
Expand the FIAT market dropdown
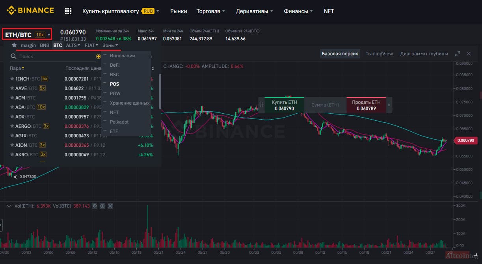[x=91, y=45]
